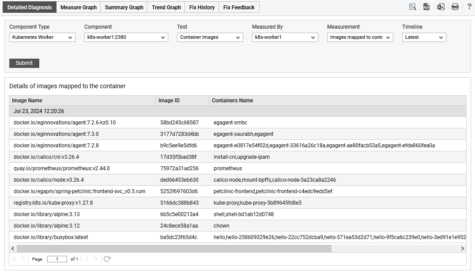
Task: Select docker.io/library/alpine:3.13 cell
Action: tap(47, 215)
